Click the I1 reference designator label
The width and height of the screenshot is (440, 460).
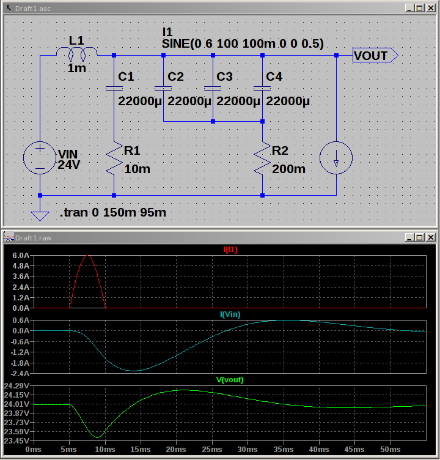pos(167,32)
